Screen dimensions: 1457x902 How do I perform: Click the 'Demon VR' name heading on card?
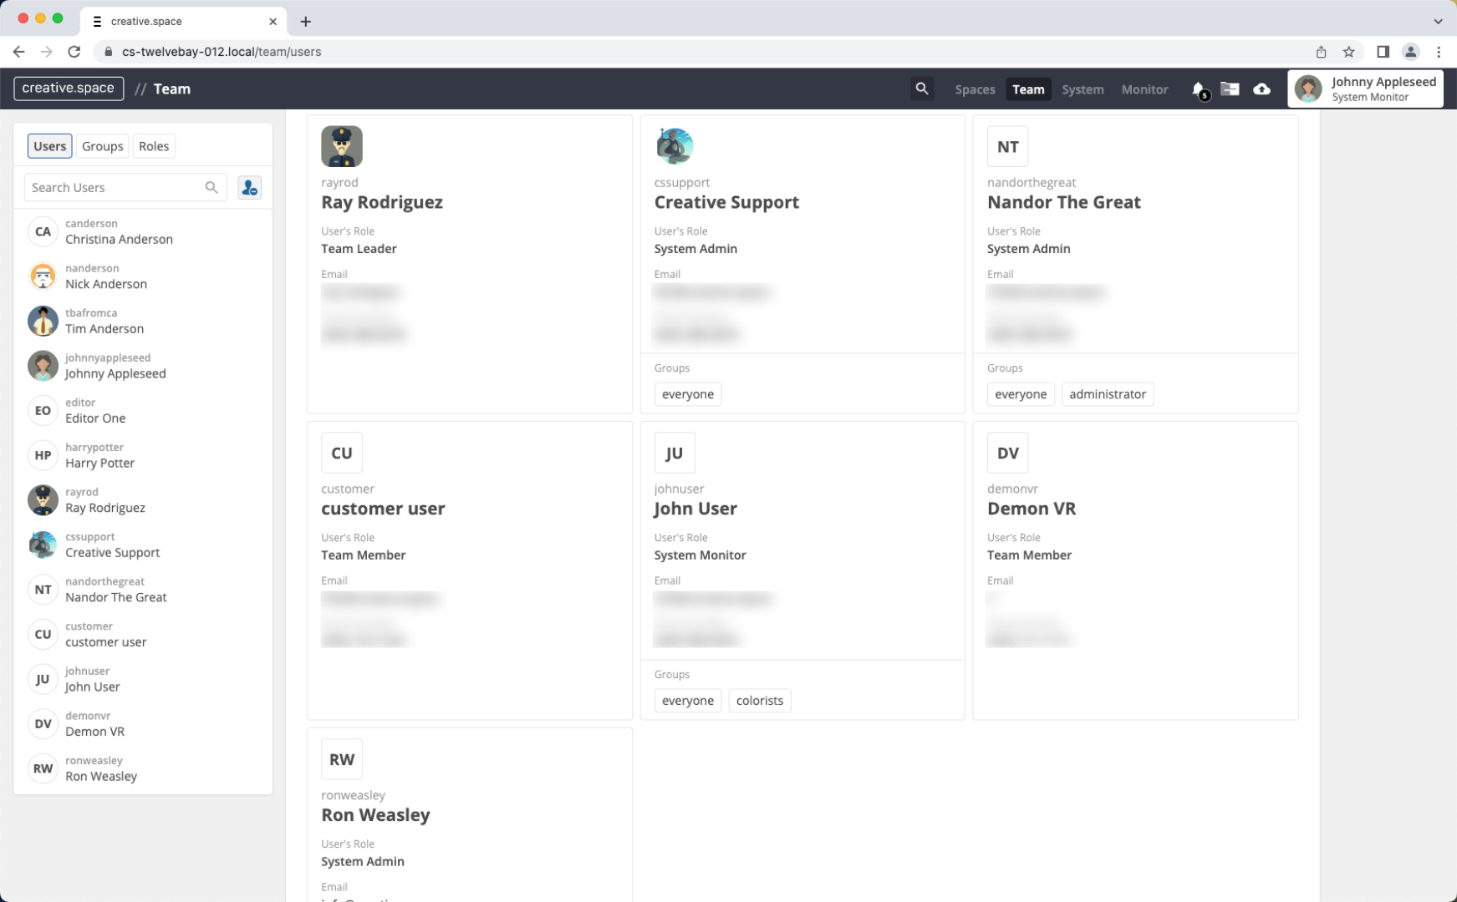(1032, 509)
